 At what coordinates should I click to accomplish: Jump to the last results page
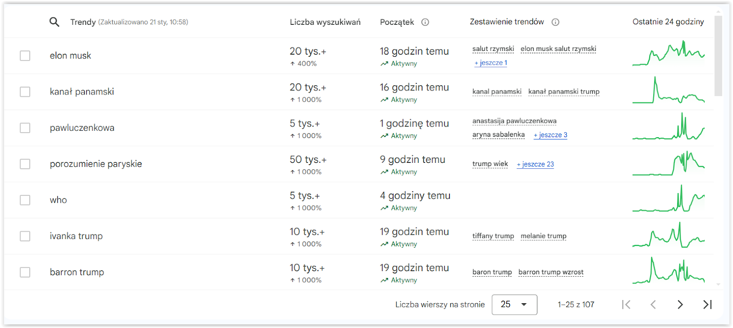[x=707, y=305]
